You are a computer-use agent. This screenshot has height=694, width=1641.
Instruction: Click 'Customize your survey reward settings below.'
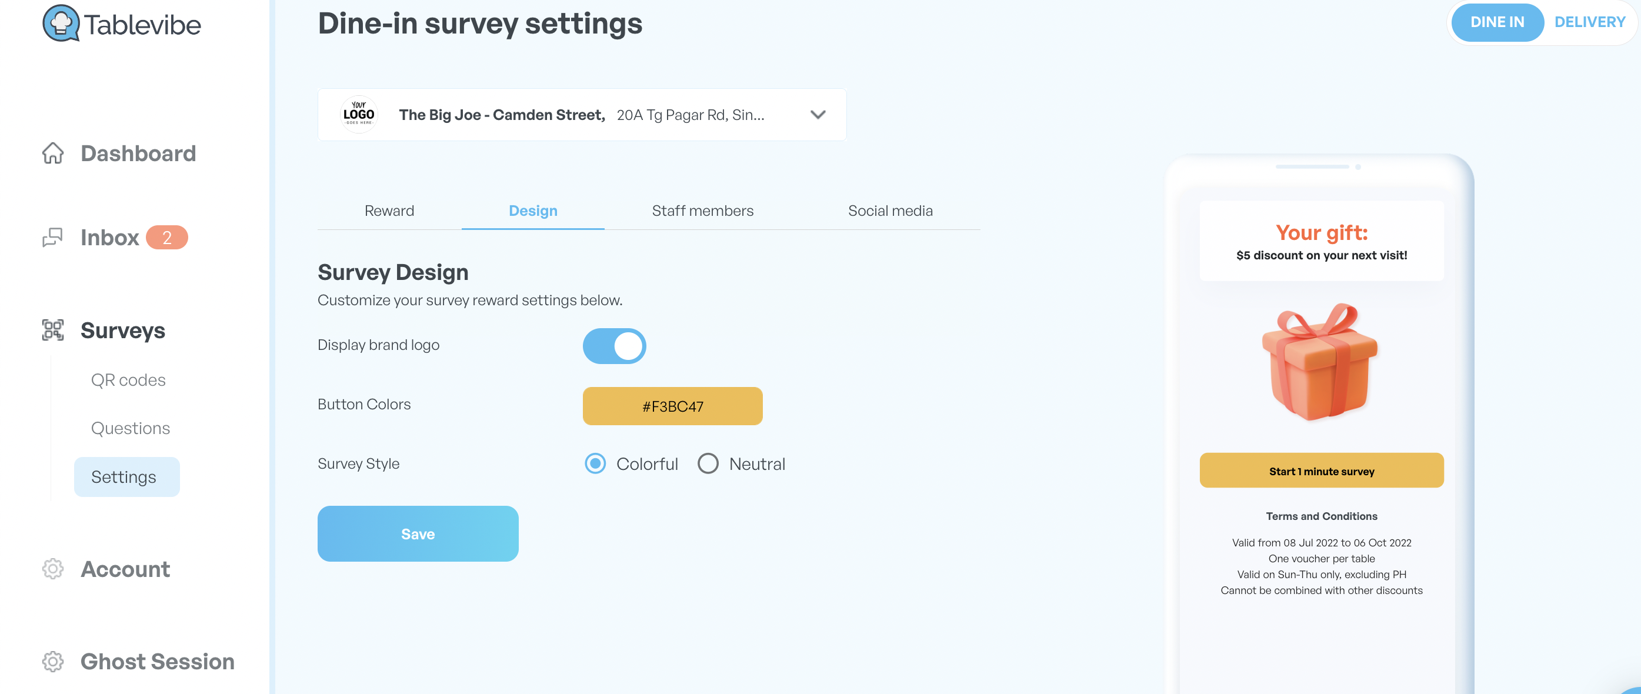[470, 300]
